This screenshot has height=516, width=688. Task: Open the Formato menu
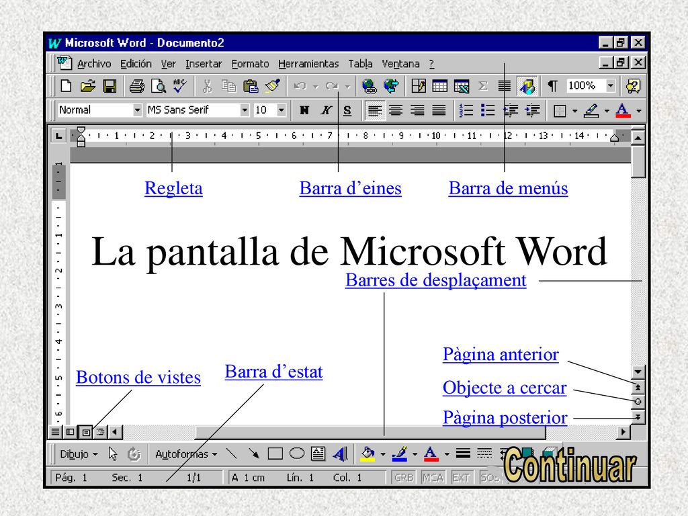click(250, 64)
